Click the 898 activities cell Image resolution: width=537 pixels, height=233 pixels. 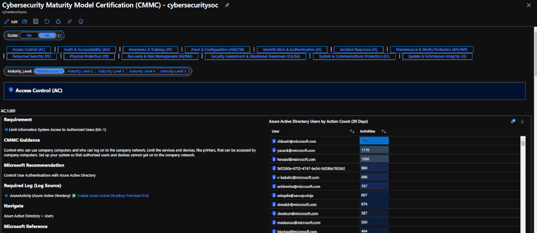[x=374, y=177]
